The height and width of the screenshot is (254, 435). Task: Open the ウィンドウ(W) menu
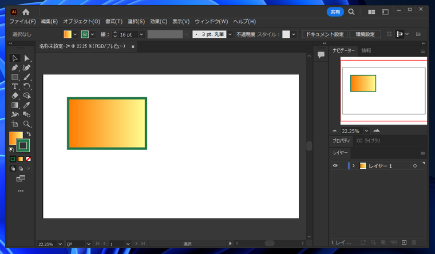coord(211,21)
